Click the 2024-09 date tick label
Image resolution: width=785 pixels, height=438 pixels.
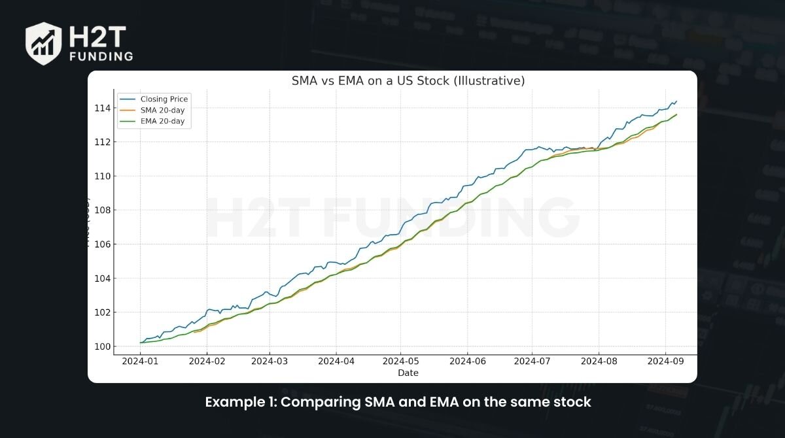click(x=665, y=360)
